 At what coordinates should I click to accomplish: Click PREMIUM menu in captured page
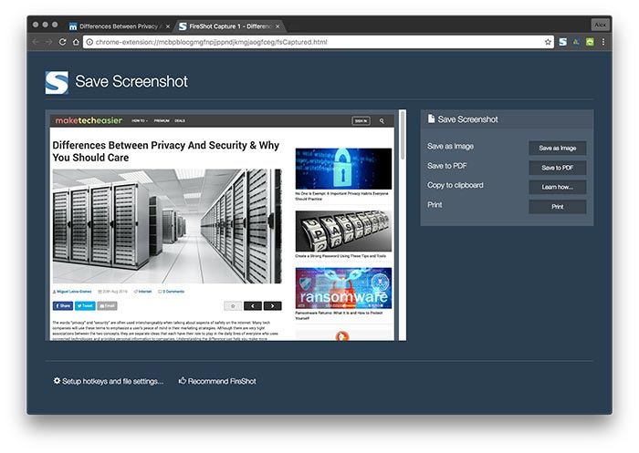pos(162,121)
